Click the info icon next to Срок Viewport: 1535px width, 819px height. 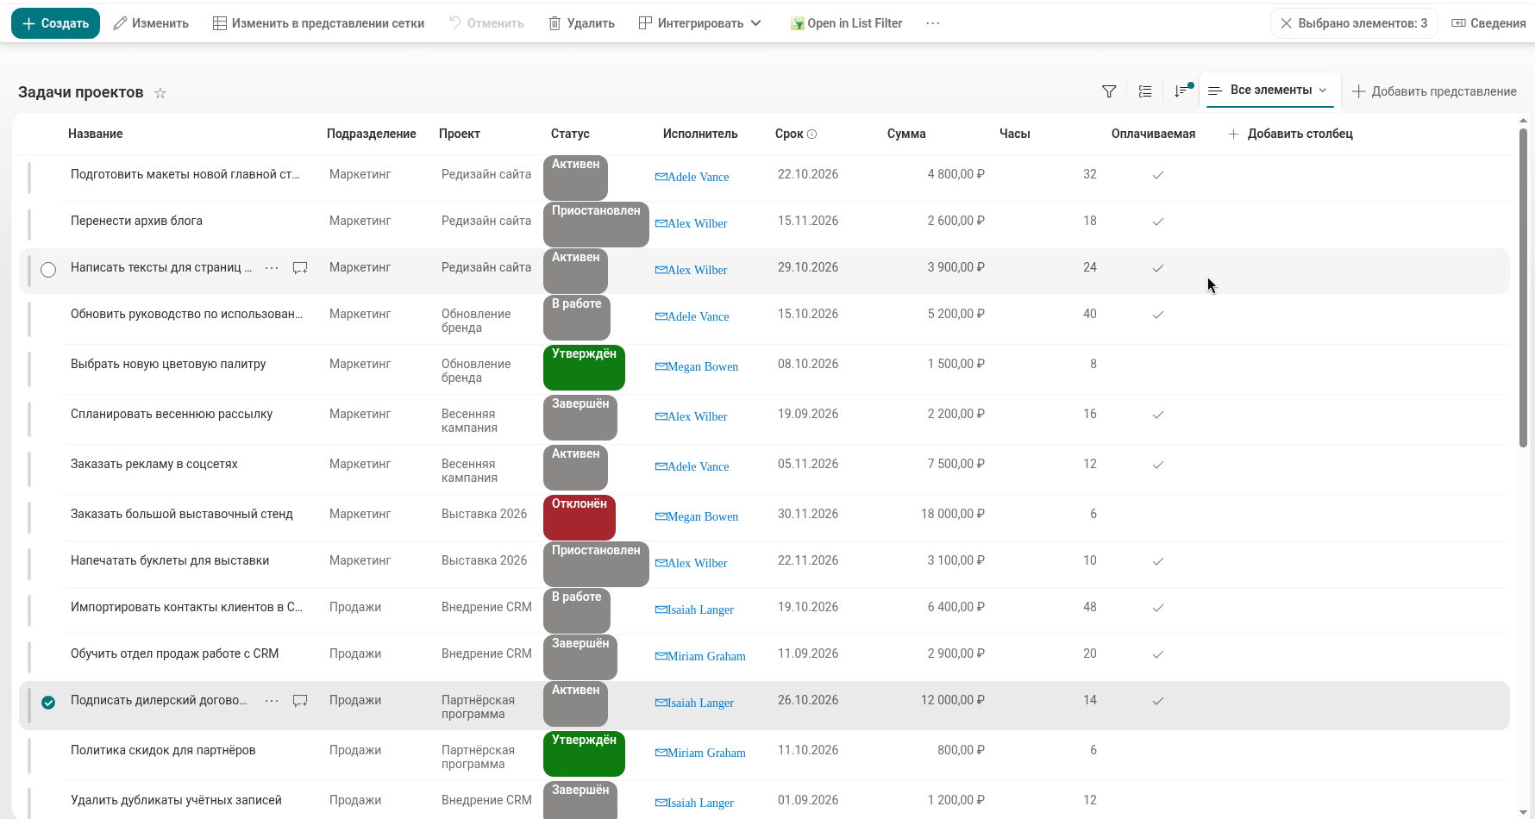(811, 134)
